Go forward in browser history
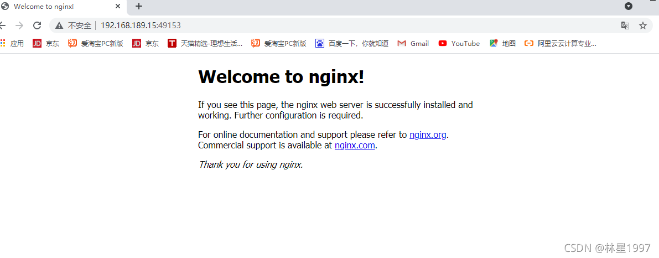 coord(19,25)
